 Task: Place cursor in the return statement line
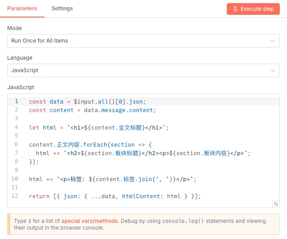coord(115,196)
